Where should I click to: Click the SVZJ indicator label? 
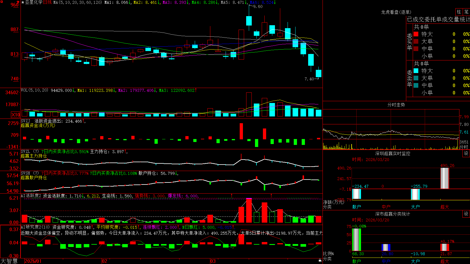click(26, 121)
